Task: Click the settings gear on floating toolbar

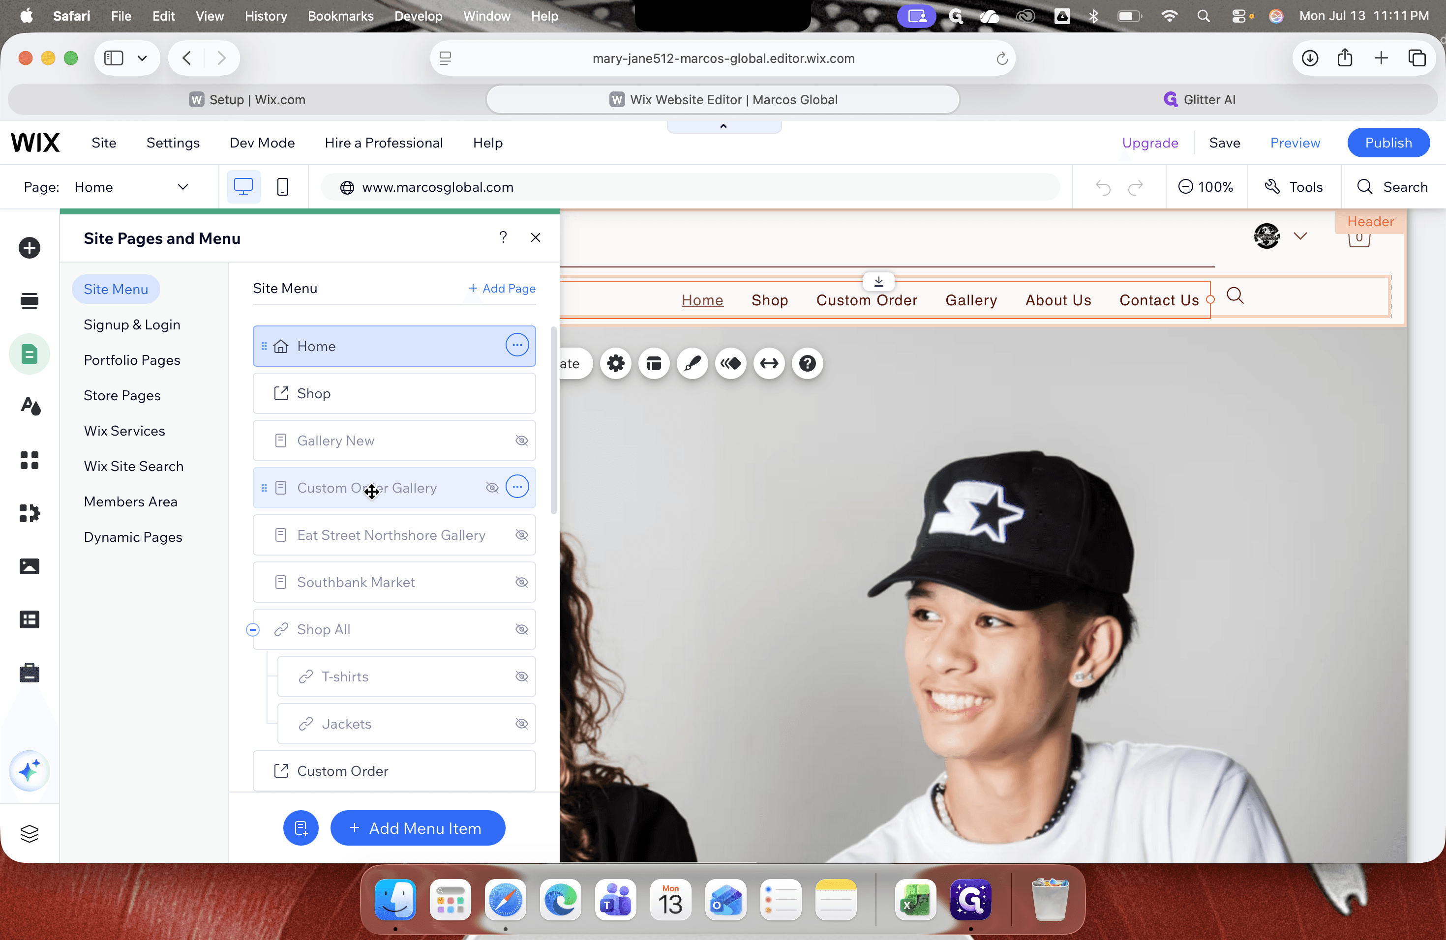Action: [615, 363]
